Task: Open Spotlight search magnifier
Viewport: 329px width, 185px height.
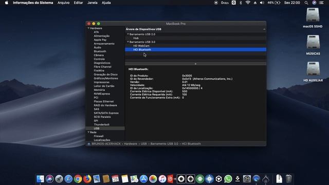Action: pyautogui.click(x=306, y=3)
